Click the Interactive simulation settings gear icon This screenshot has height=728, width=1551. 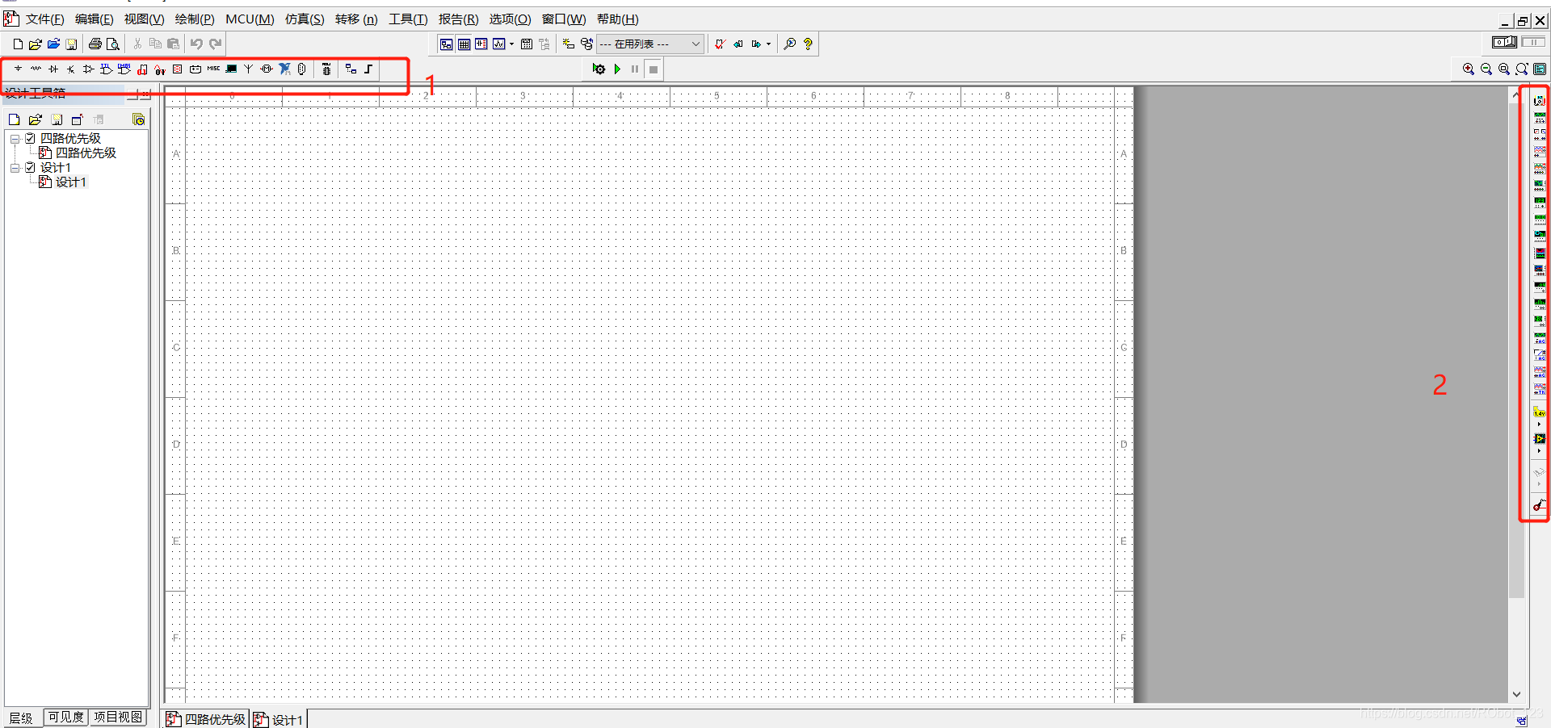599,69
